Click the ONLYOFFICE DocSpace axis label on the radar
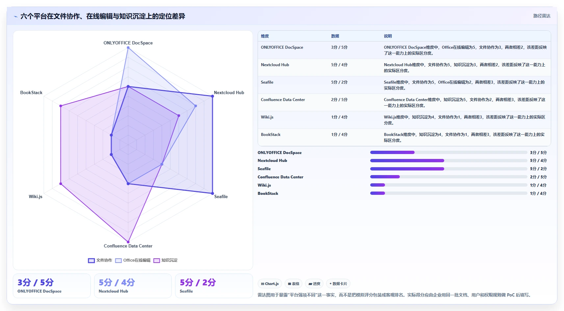The height and width of the screenshot is (311, 564). click(128, 43)
